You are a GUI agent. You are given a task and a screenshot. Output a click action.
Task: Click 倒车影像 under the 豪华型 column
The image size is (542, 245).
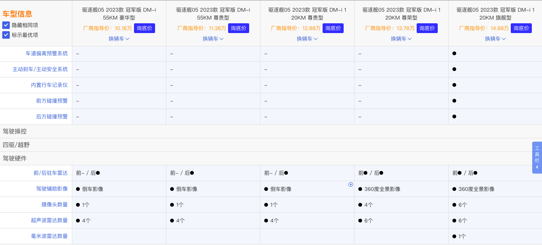tap(93, 189)
